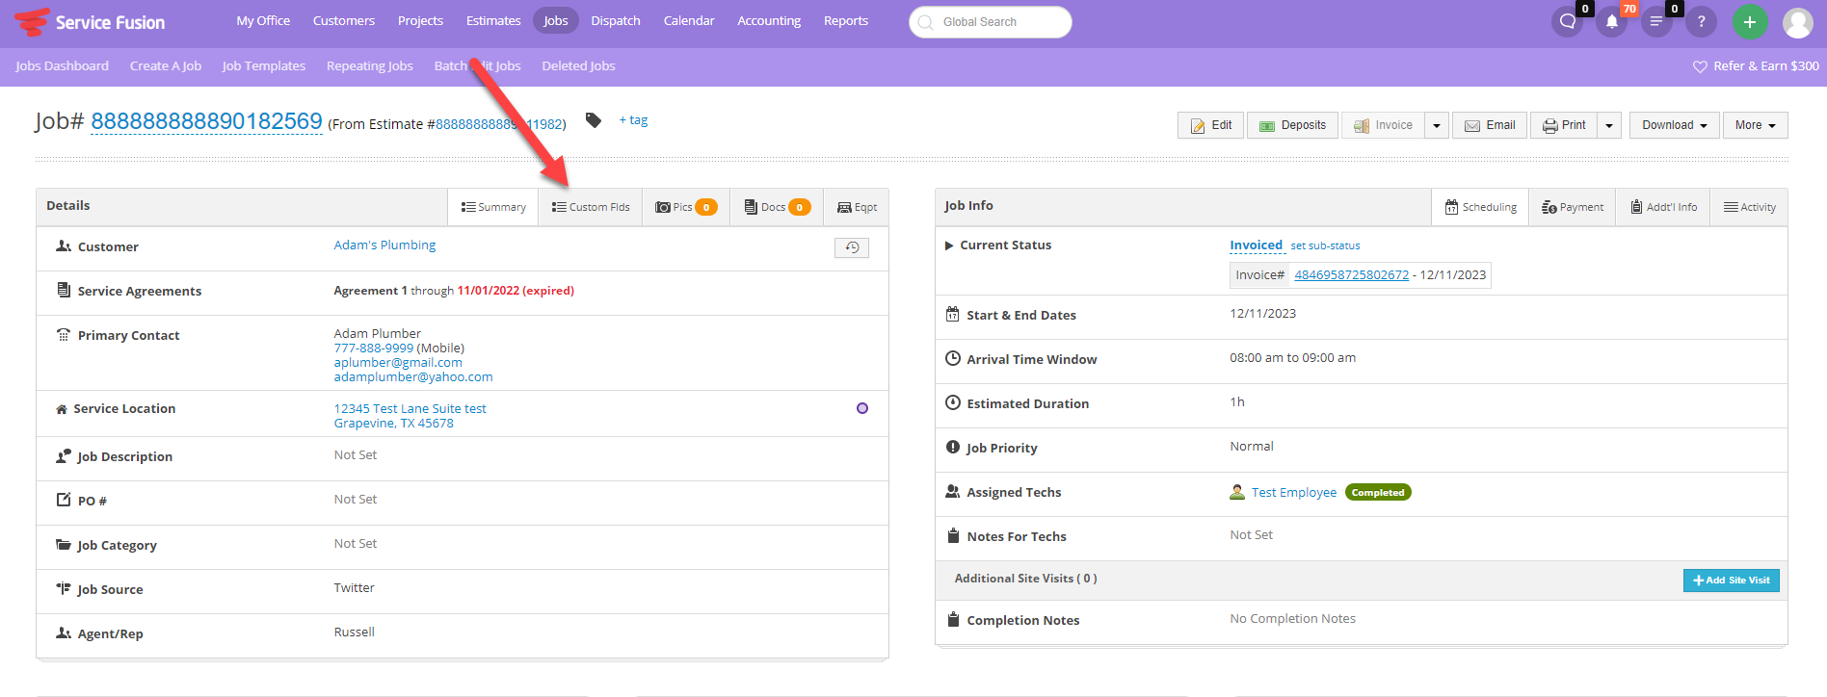Open the Dispatch menu
Image resolution: width=1827 pixels, height=697 pixels.
pyautogui.click(x=616, y=21)
